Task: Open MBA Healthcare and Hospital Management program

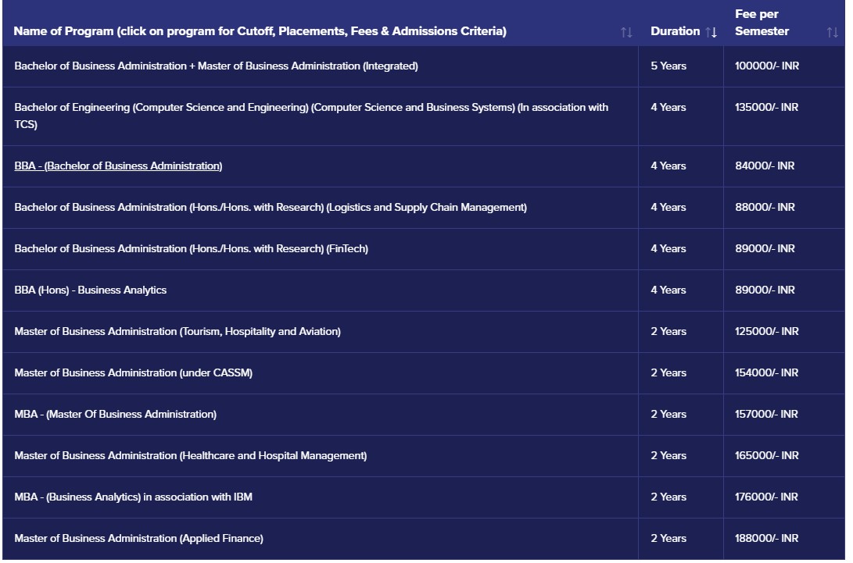Action: point(190,456)
